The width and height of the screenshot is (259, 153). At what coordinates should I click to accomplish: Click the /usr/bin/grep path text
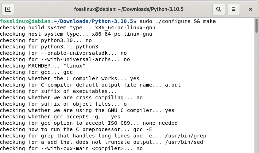click(186, 136)
